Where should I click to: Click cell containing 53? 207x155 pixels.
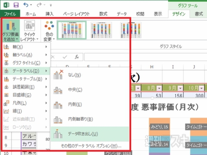pos(152,95)
